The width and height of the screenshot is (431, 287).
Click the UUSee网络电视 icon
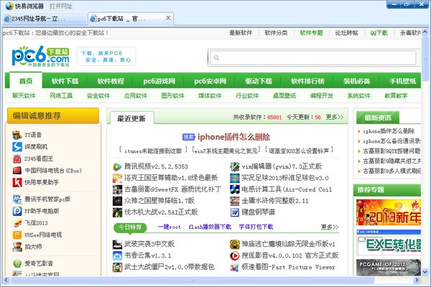coord(17,235)
